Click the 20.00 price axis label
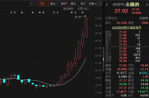The image size is (149, 98). click(98, 70)
